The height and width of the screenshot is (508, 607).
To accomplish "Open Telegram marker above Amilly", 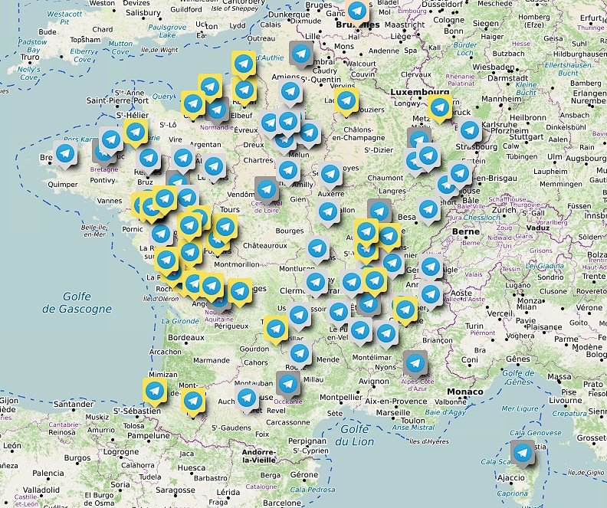I will 287,172.
